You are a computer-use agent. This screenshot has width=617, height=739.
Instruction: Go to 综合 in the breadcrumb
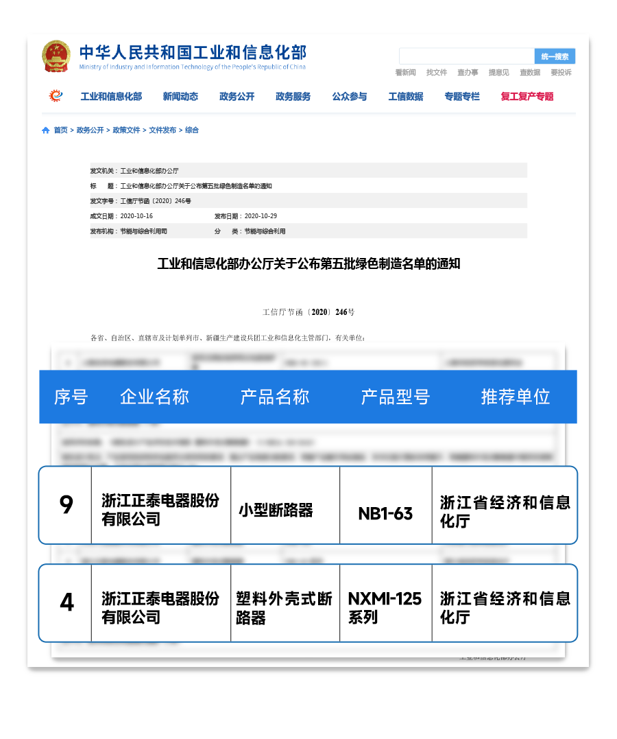pos(192,130)
